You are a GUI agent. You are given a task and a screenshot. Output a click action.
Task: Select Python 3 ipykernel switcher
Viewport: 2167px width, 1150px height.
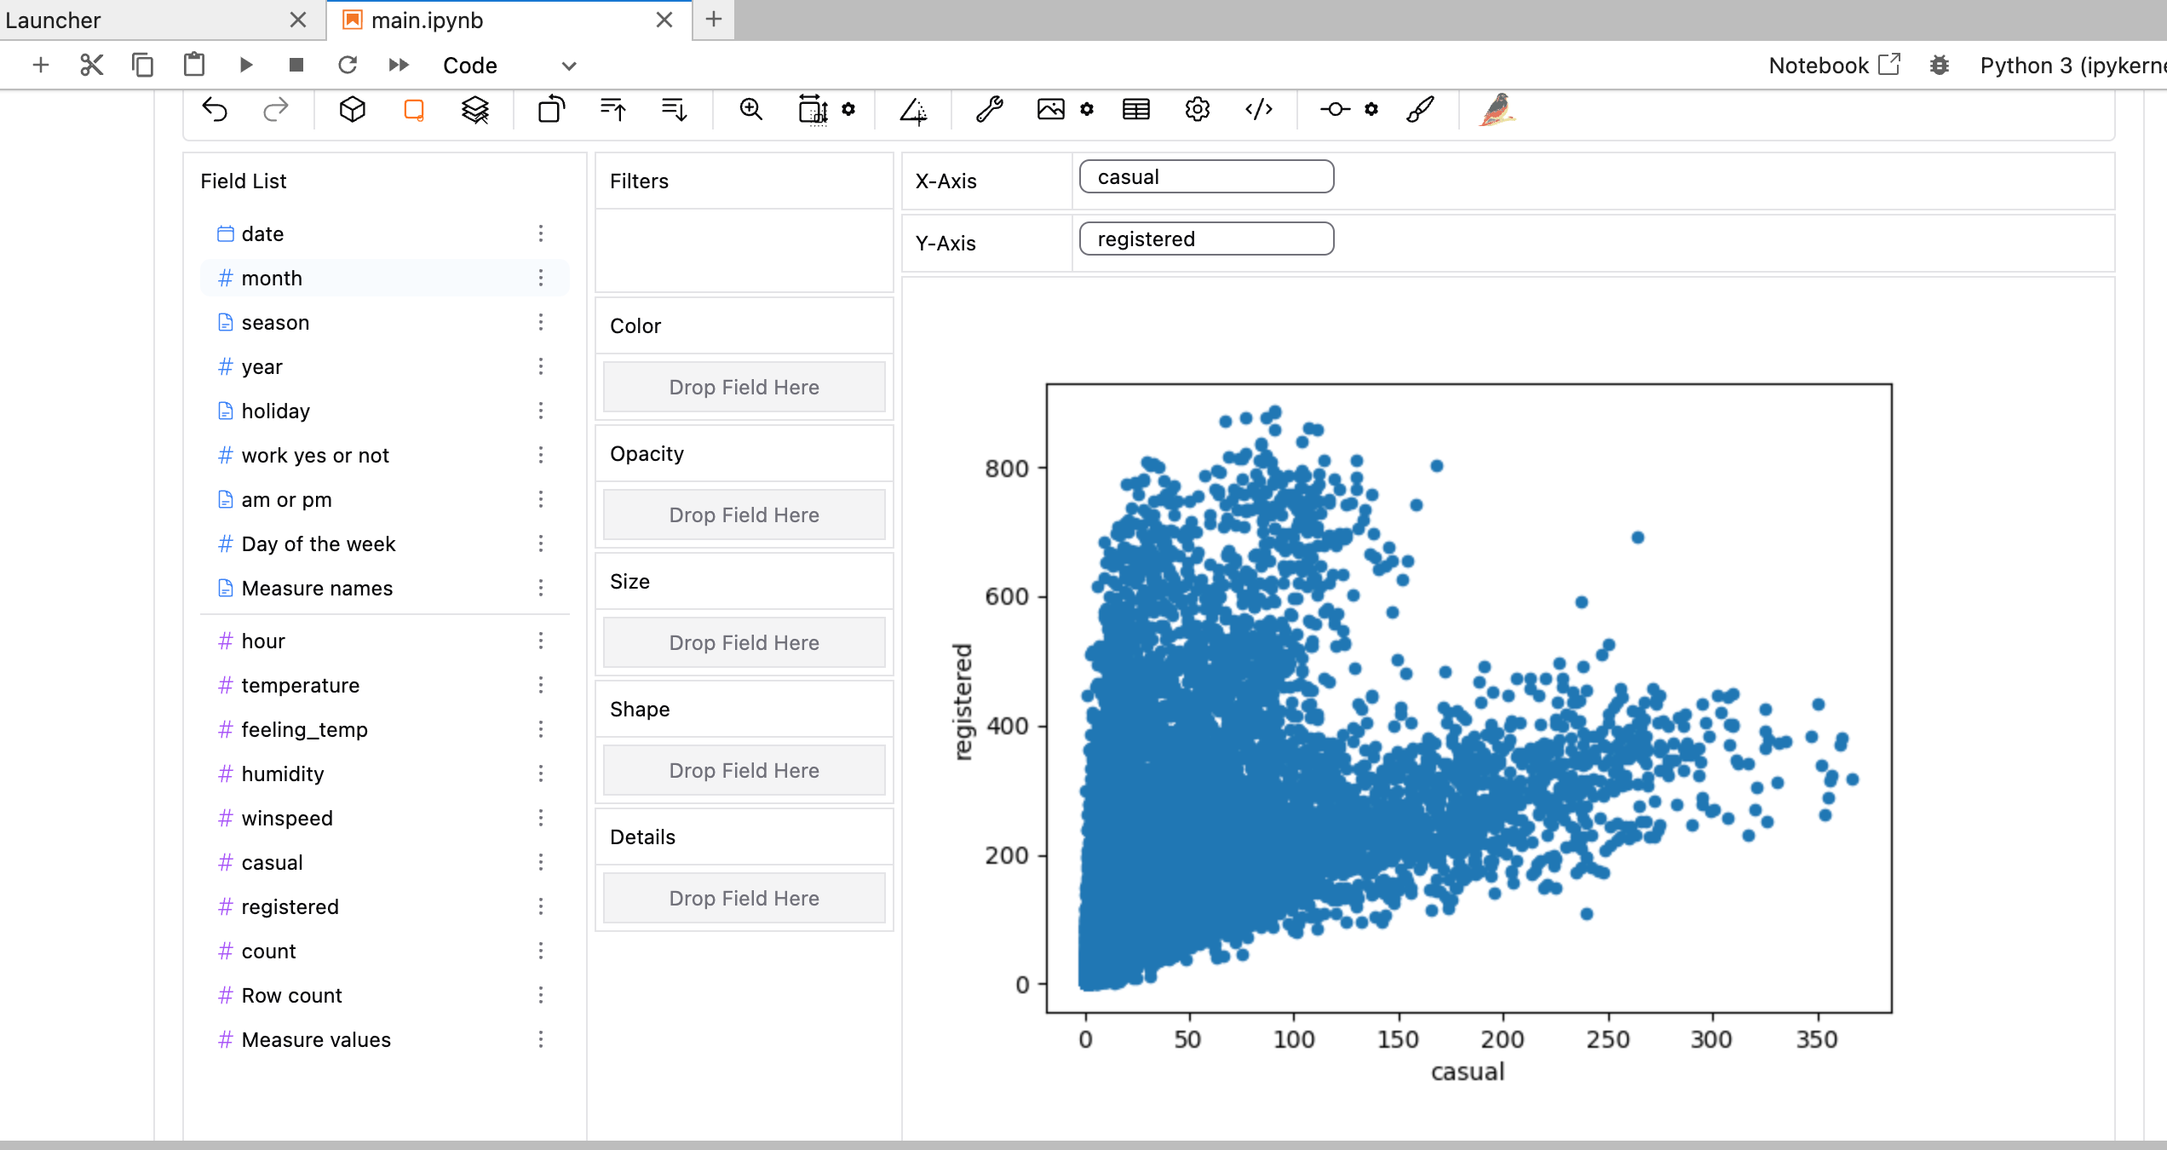click(x=2073, y=65)
